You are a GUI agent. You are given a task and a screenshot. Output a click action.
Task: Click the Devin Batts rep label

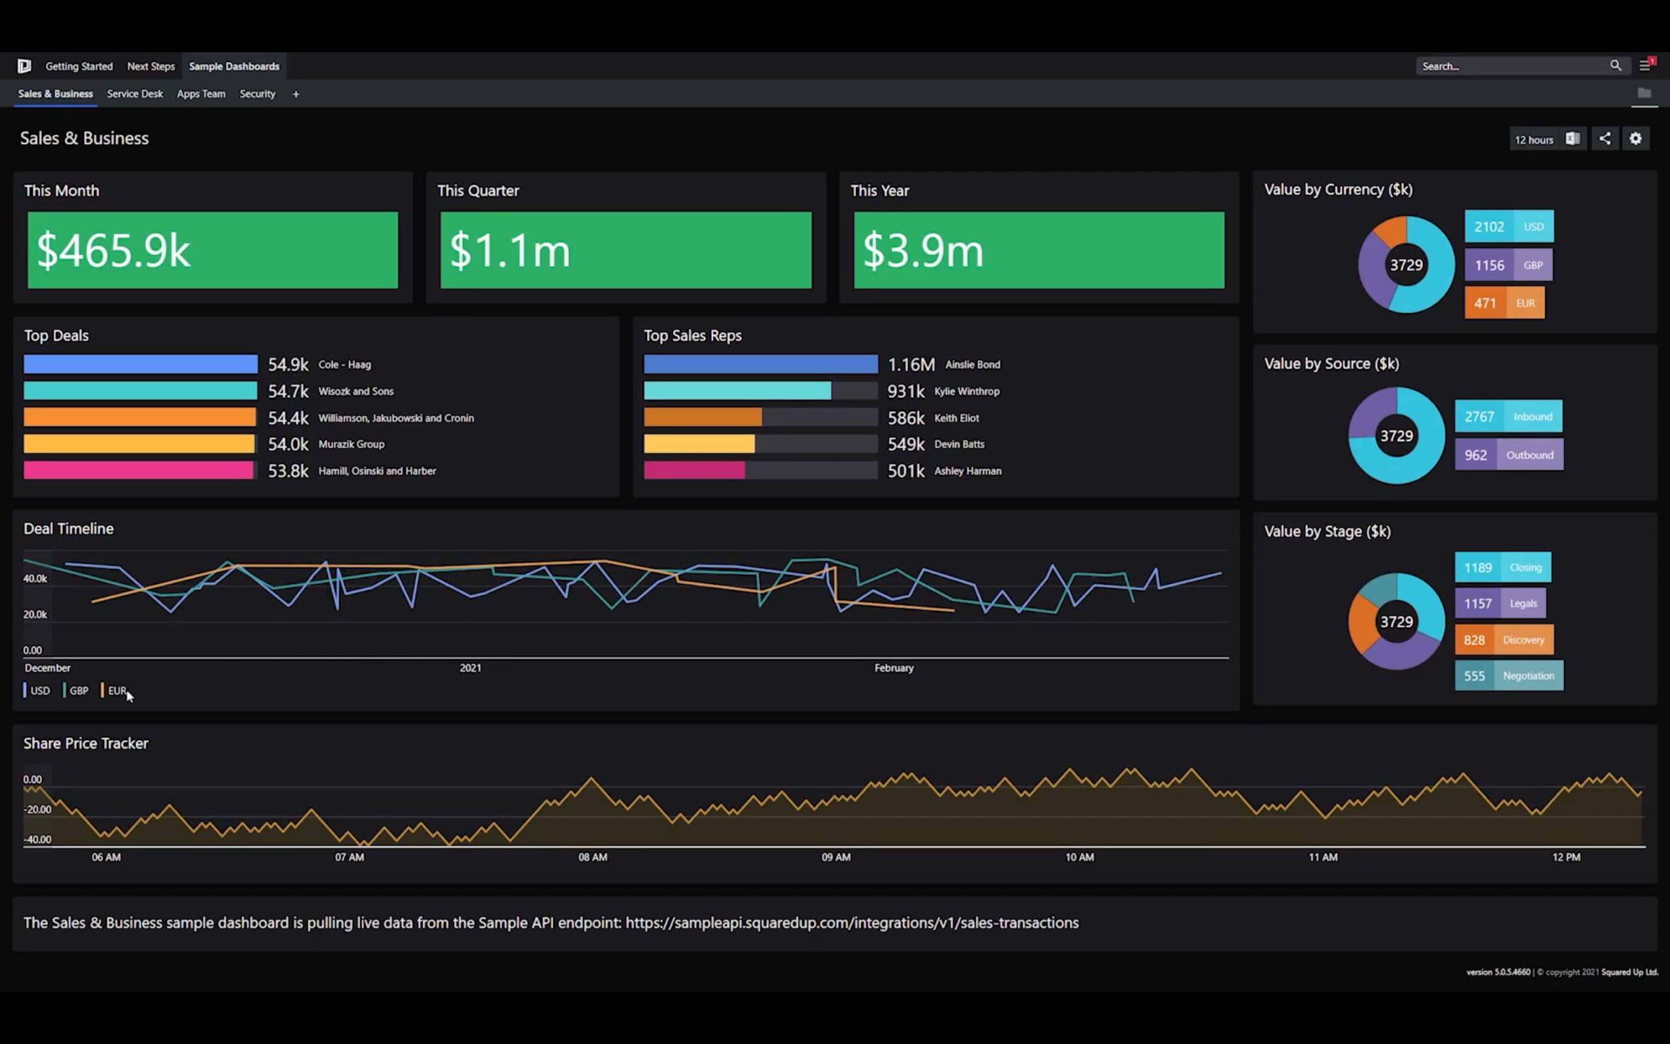959,444
